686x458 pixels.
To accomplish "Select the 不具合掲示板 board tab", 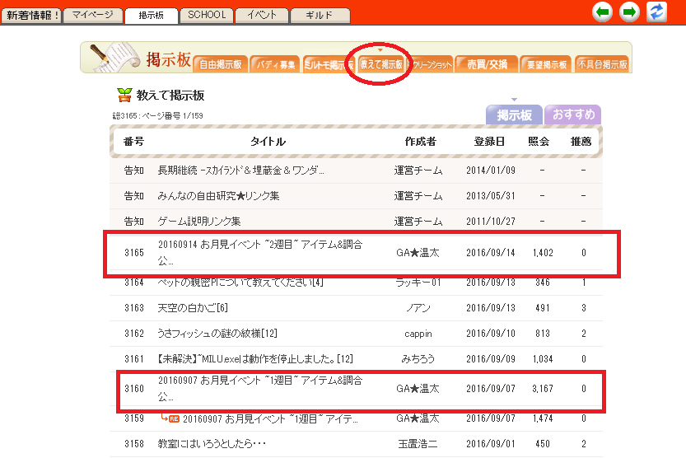I will tap(603, 64).
